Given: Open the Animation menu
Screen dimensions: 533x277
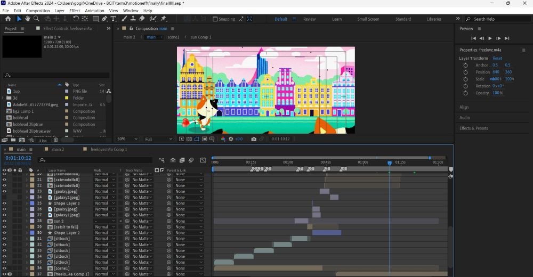Looking at the screenshot, I should [x=95, y=11].
